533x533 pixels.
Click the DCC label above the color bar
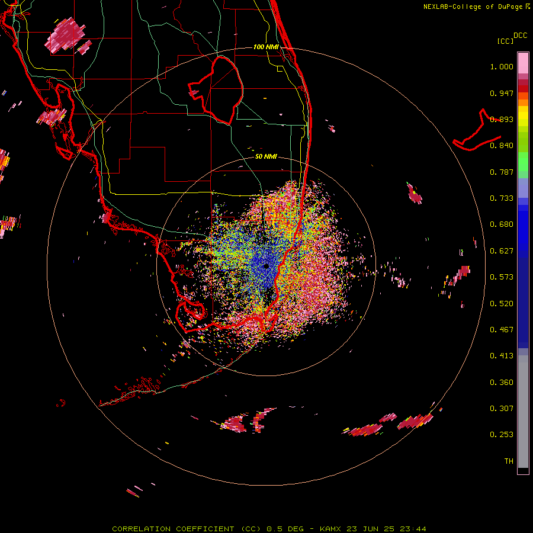pyautogui.click(x=520, y=36)
